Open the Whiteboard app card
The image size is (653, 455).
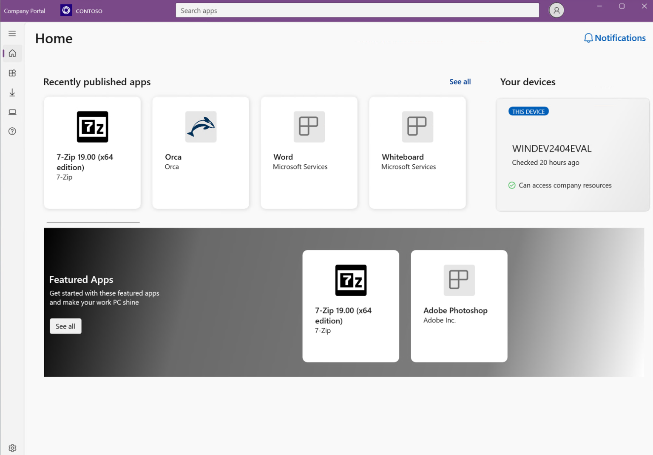tap(417, 152)
